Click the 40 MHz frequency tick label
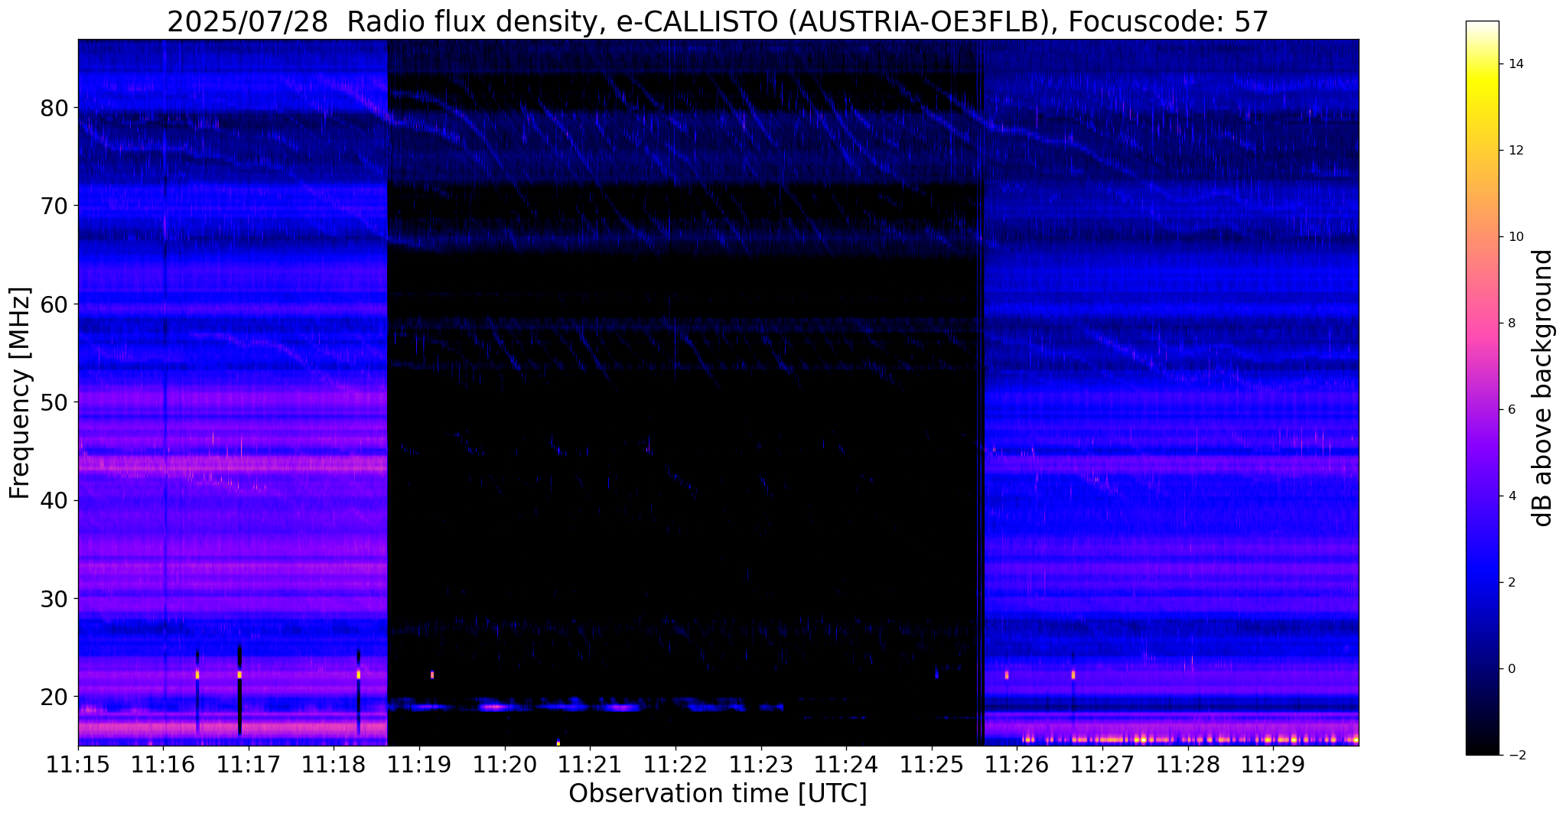The height and width of the screenshot is (816, 1566). (x=54, y=500)
